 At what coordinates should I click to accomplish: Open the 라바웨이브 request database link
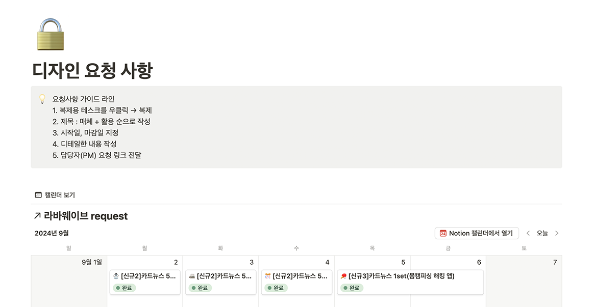coord(86,216)
